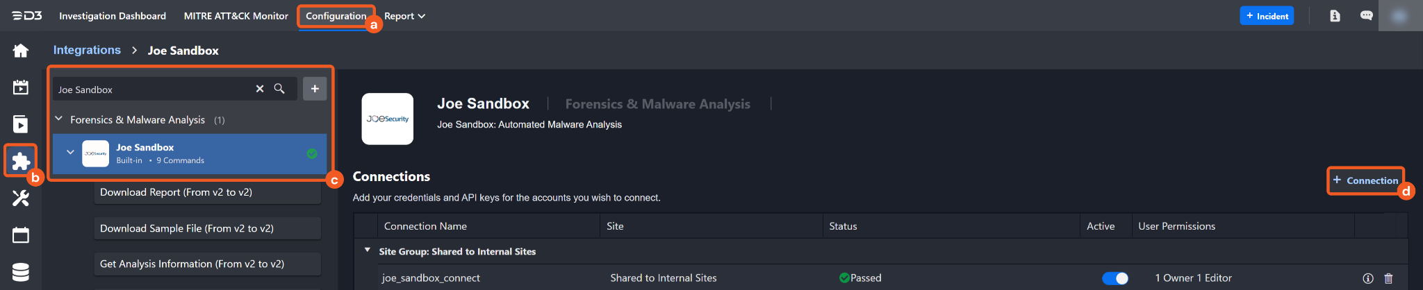Open the tools wrench icon
Viewport: 1423px width, 290px height.
pyautogui.click(x=21, y=198)
